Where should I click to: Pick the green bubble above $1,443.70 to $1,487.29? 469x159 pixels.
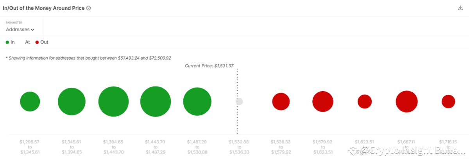pyautogui.click(x=156, y=102)
